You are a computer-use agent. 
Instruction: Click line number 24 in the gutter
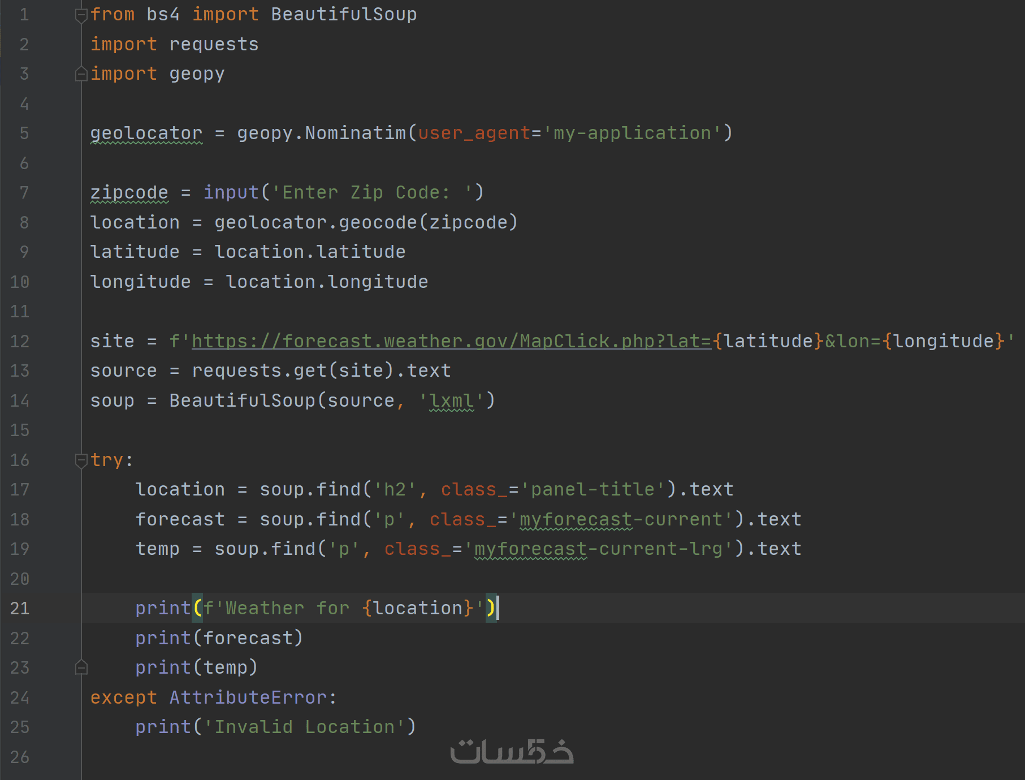20,697
